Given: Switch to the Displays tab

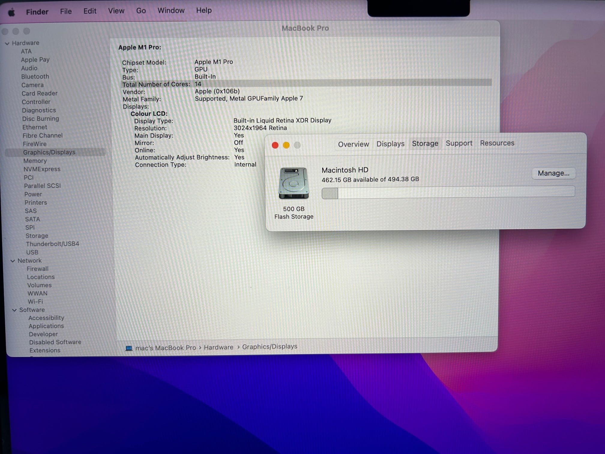Looking at the screenshot, I should [x=390, y=144].
